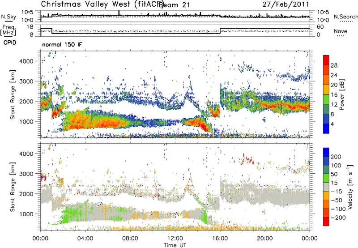Click the "18" frequency axis tick
Screen dimensions: 358x248
click(x=30, y=27)
